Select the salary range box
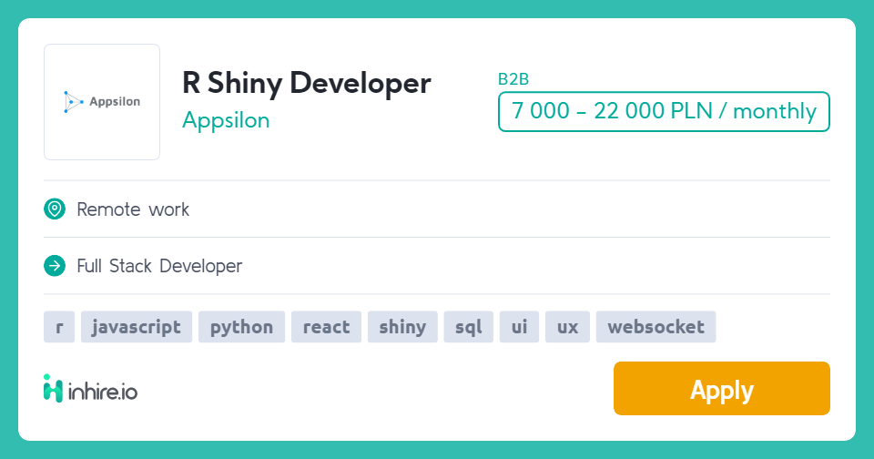The image size is (874, 459). pyautogui.click(x=664, y=111)
